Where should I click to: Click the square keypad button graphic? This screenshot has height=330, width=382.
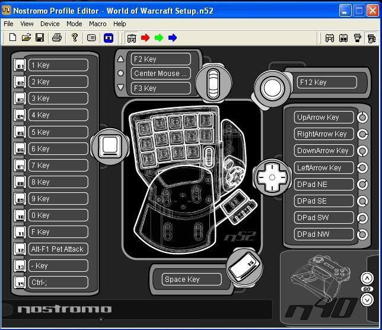tap(110, 147)
